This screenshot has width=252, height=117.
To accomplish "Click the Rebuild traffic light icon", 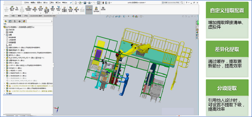I will tap(103, 3).
